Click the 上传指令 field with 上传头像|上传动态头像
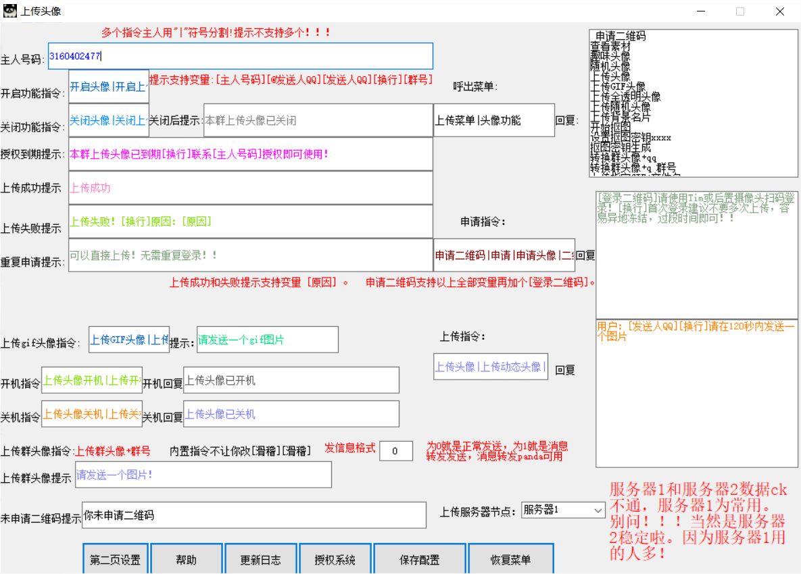Viewport: 801px width, 574px height. (491, 366)
